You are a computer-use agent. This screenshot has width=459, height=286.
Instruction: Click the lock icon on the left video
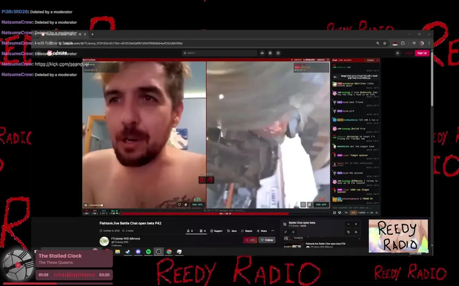186,205
